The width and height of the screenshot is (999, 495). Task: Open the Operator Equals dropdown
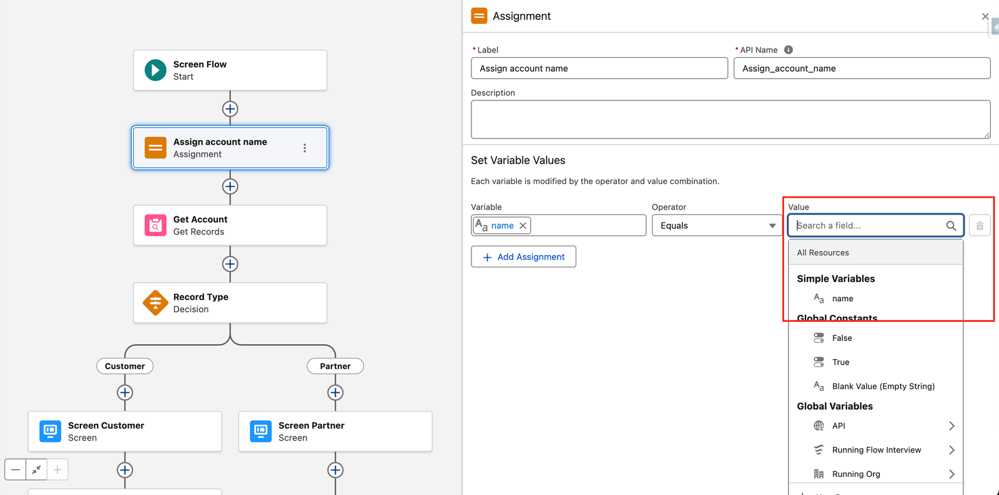pos(717,226)
